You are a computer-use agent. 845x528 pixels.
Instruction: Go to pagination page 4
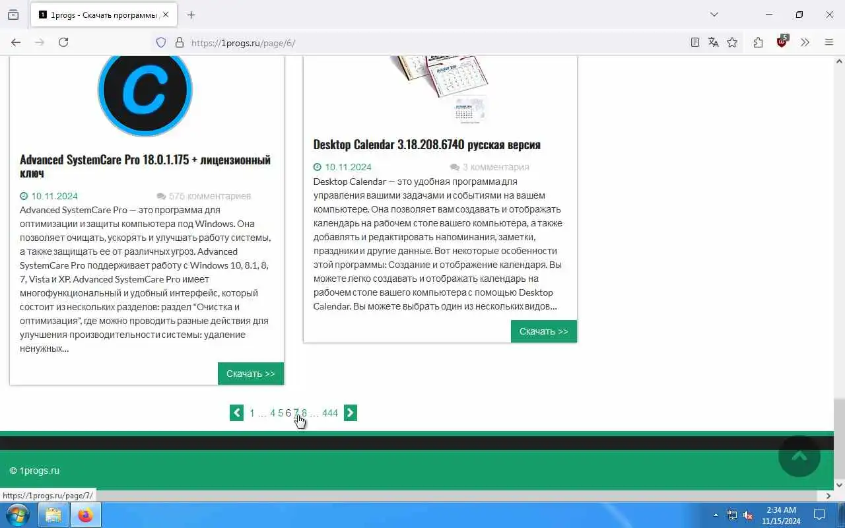(273, 413)
